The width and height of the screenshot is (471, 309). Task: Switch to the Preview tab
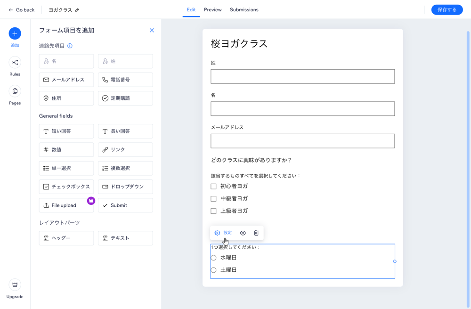click(212, 10)
